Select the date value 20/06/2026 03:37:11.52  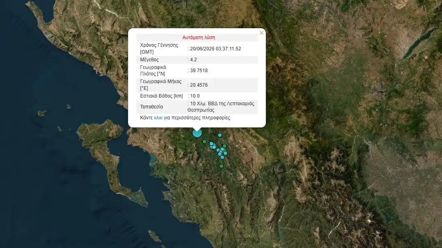[x=215, y=49]
